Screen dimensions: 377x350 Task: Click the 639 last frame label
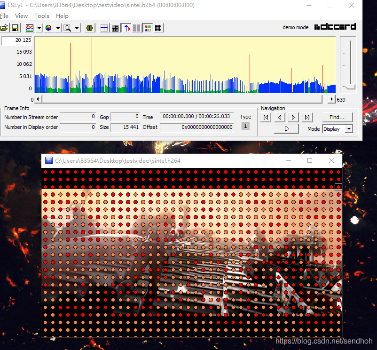point(341,100)
